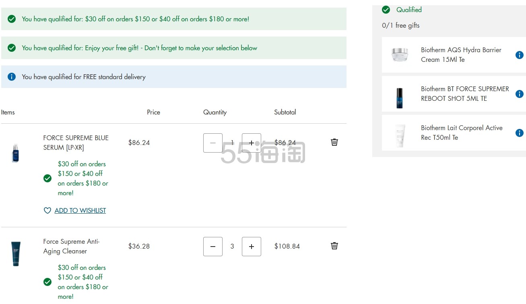Viewport: 526px width, 304px height.
Task: Click promo text under Blue Serum item
Action: point(83,178)
